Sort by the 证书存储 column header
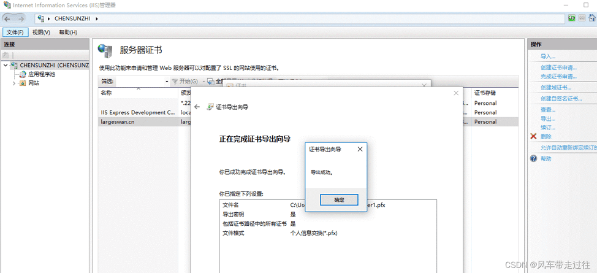The width and height of the screenshot is (597, 273). [496, 93]
